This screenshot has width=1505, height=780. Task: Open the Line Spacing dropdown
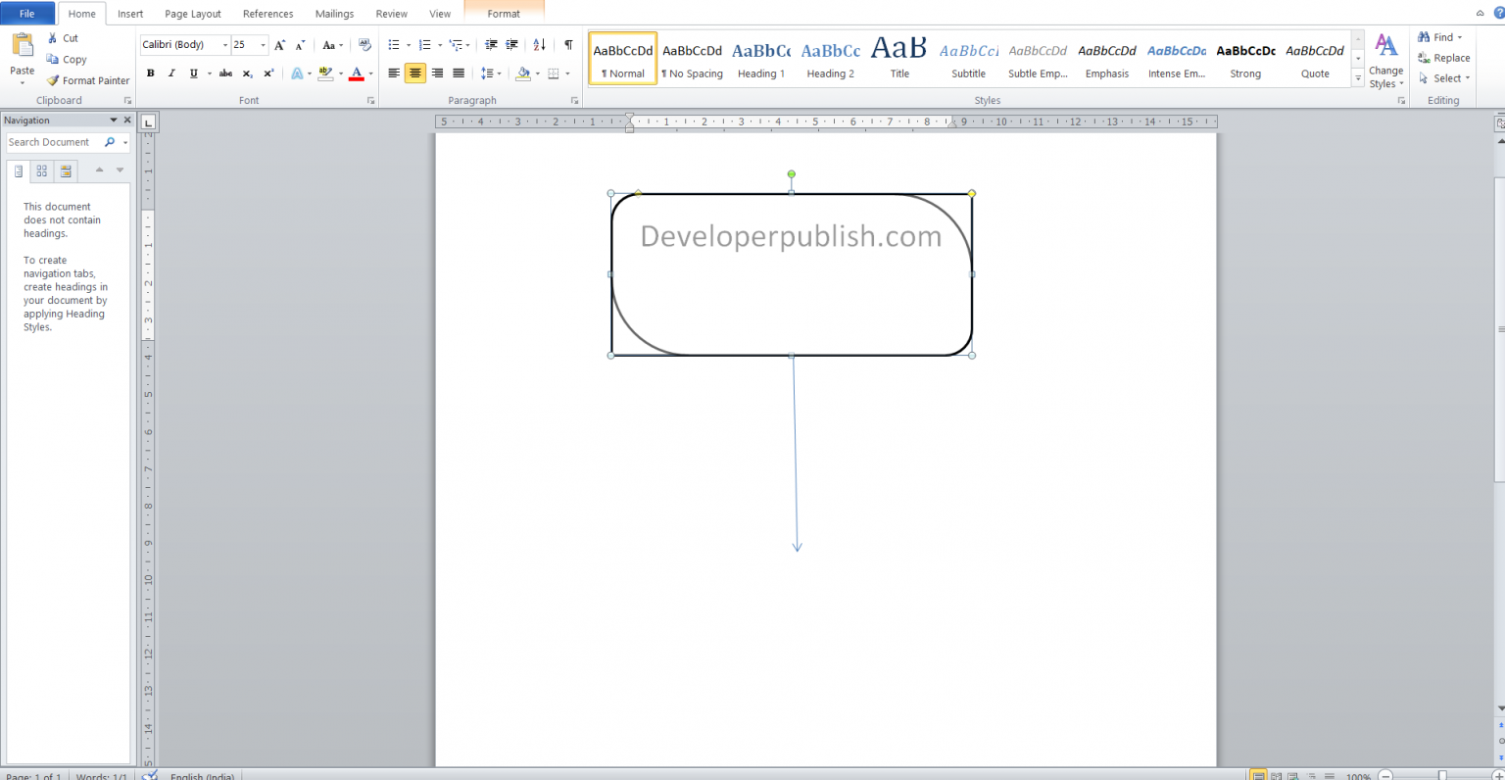pyautogui.click(x=491, y=73)
